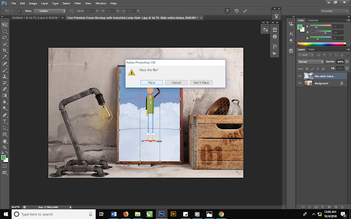Select the Rectangular Marquee tool
The width and height of the screenshot is (351, 219).
point(5,31)
